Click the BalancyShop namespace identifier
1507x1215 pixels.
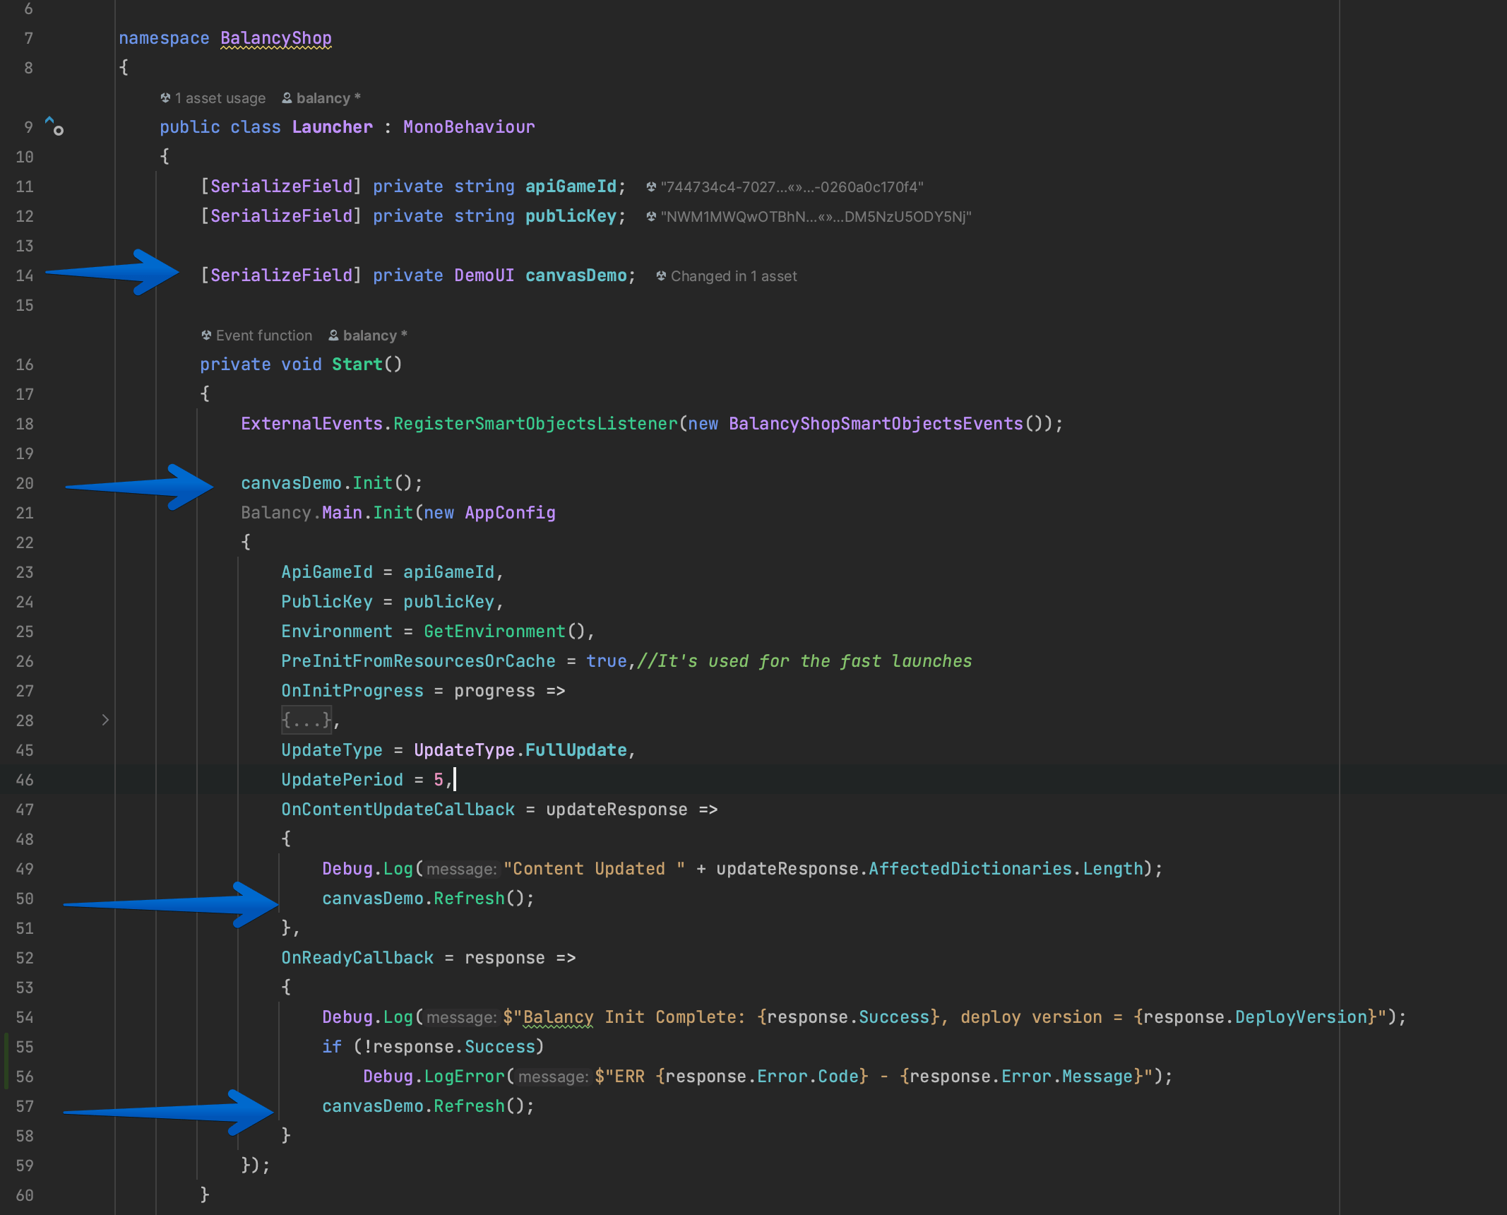pyautogui.click(x=275, y=38)
